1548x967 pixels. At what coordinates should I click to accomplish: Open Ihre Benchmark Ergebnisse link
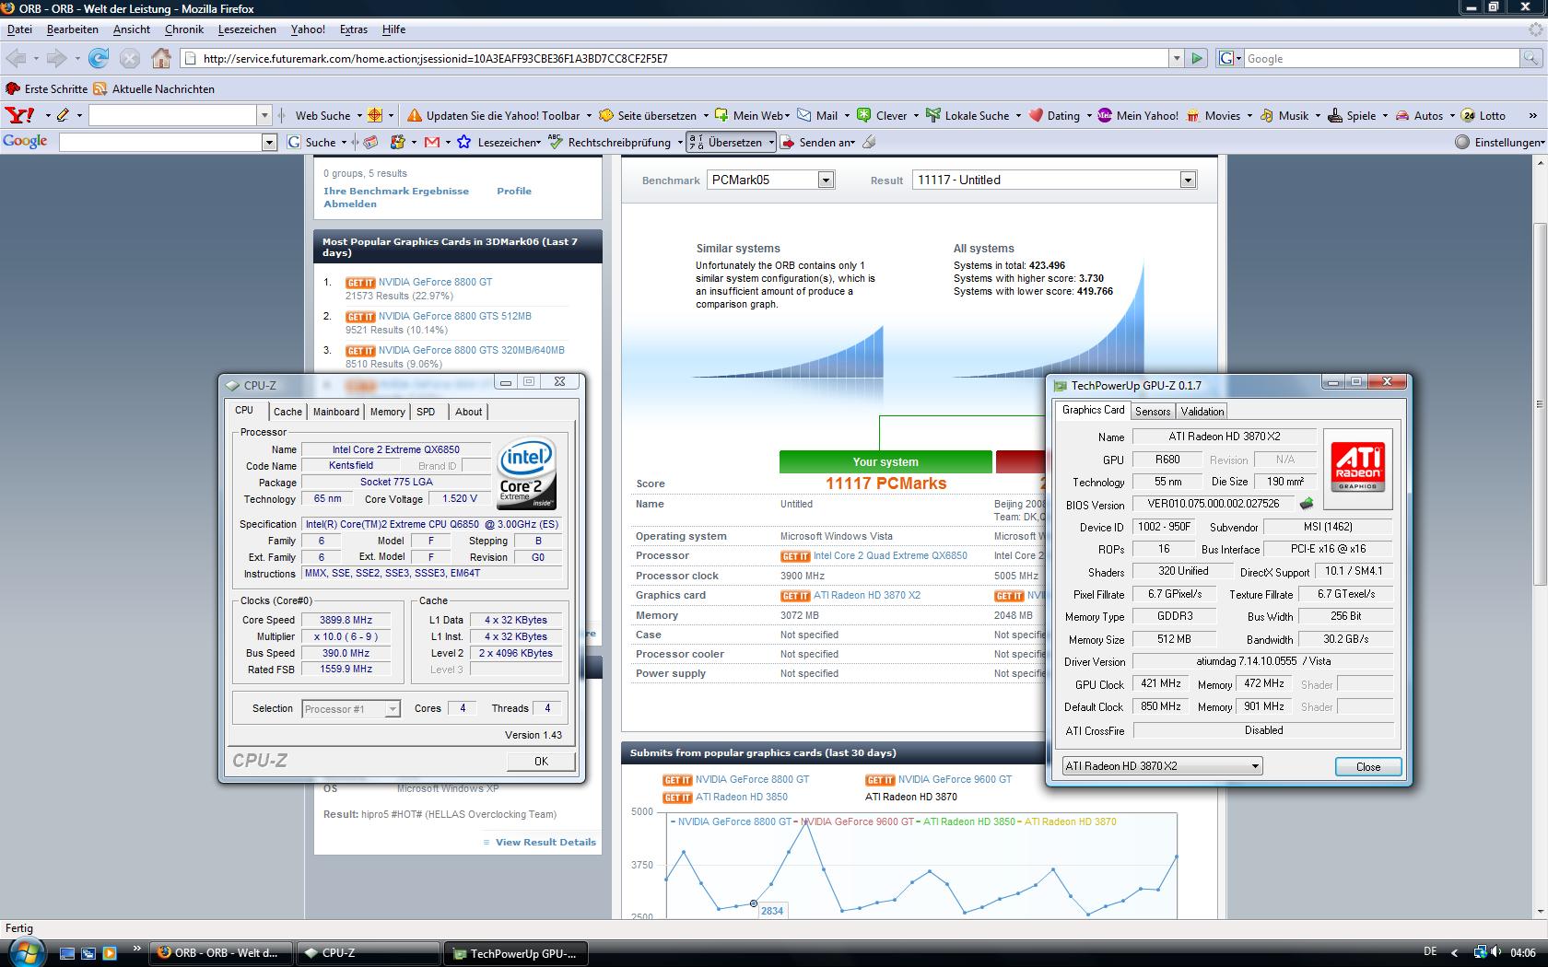click(396, 191)
